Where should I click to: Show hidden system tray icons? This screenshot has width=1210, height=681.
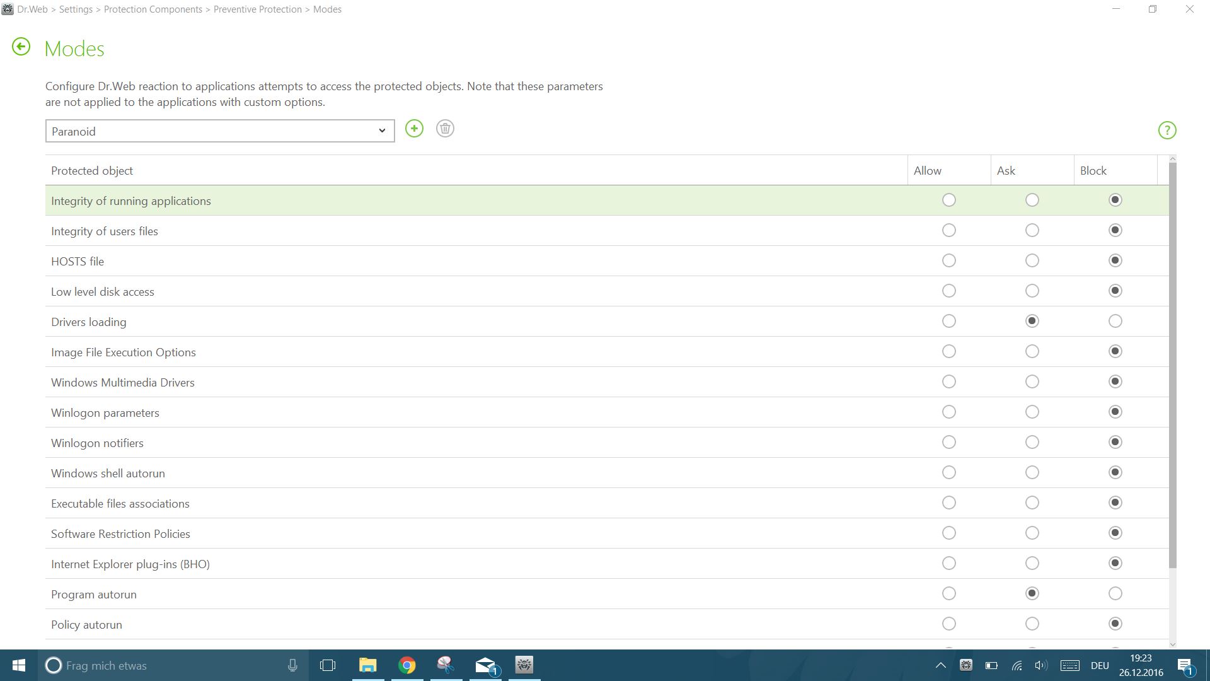(x=940, y=665)
